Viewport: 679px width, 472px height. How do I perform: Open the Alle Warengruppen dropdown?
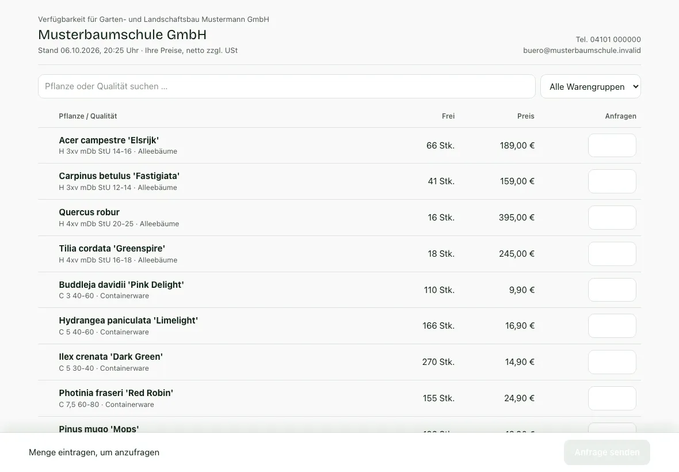[590, 86]
